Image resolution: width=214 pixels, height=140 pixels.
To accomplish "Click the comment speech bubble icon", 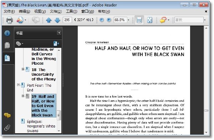I will (x=163, y=20).
